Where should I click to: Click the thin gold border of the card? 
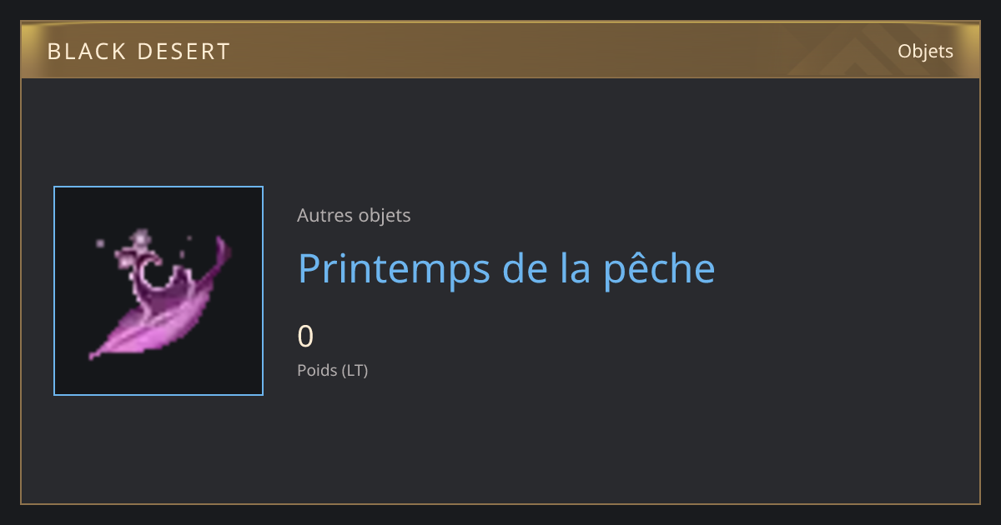500,503
